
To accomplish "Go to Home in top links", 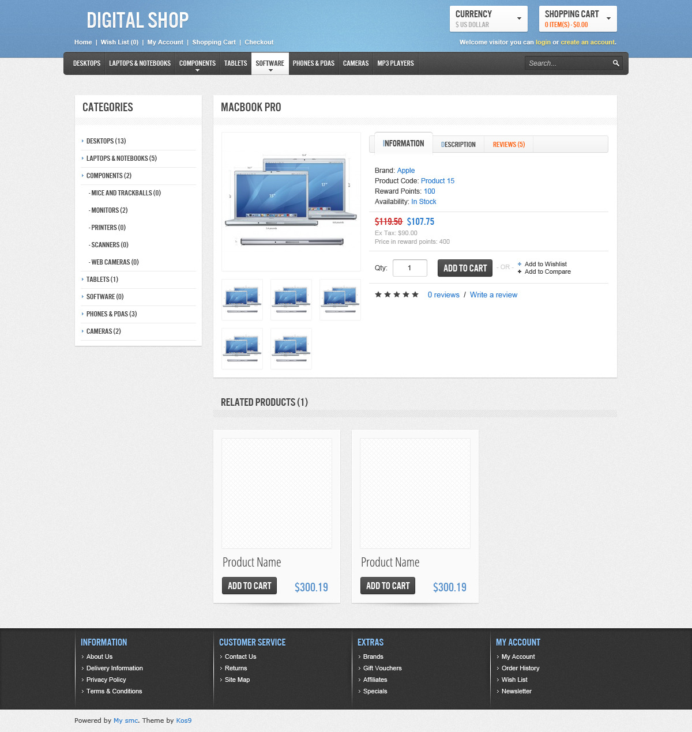I will 83,42.
